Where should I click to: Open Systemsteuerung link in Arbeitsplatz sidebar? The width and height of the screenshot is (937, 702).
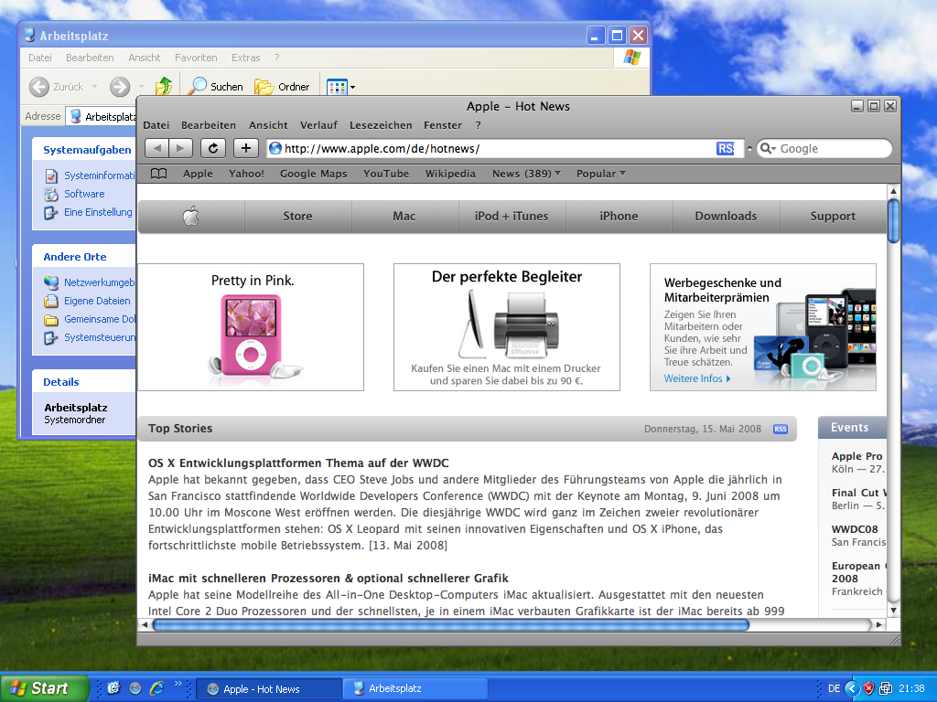[x=91, y=337]
